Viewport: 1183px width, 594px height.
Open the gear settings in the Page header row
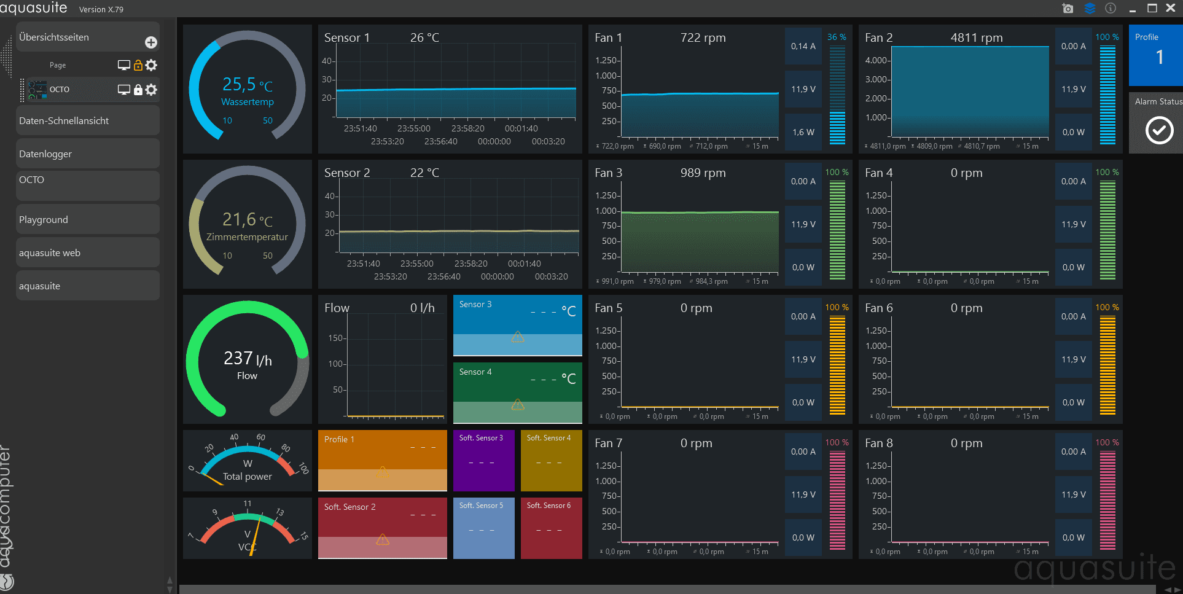tap(151, 65)
